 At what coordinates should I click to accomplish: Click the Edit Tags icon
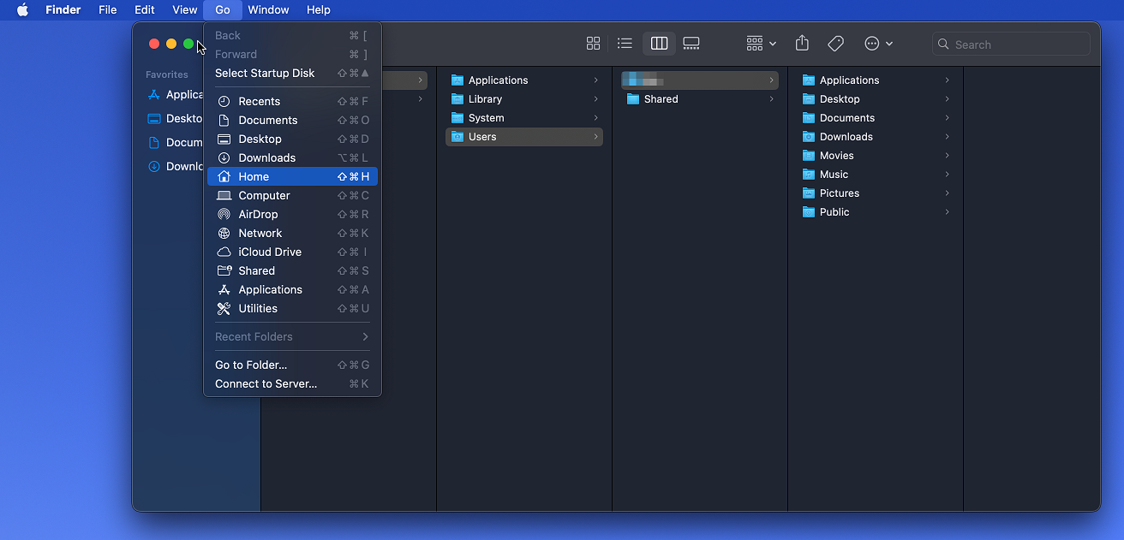tap(836, 44)
